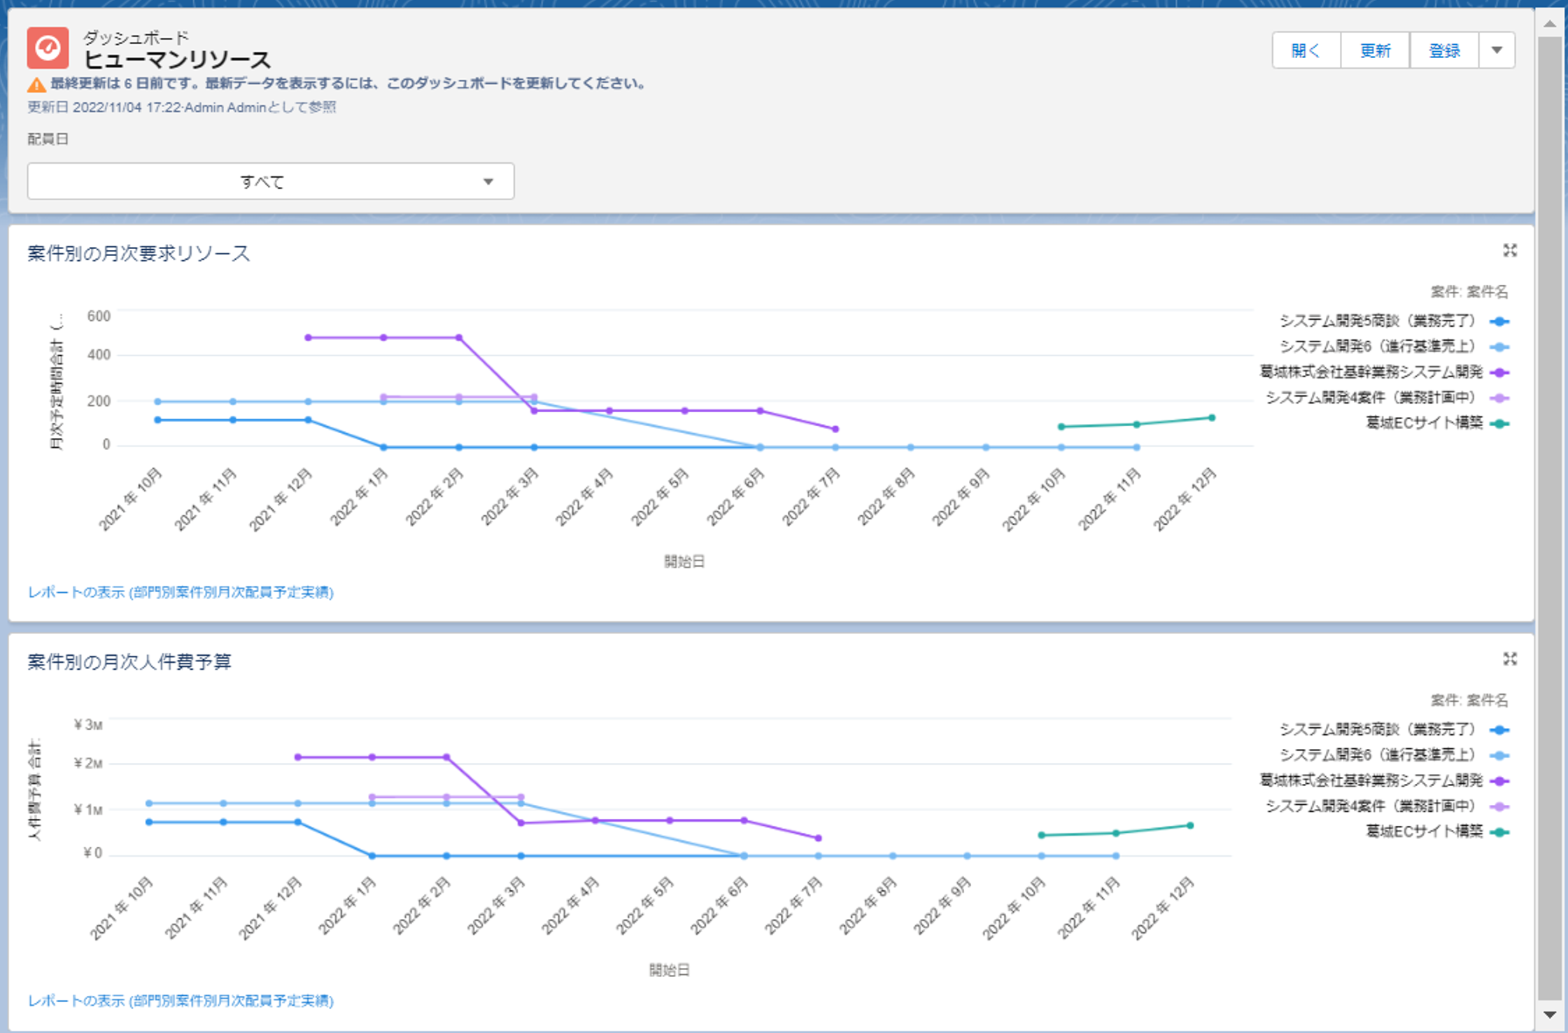Image resolution: width=1568 pixels, height=1033 pixels.
Task: Click the Human Resources dashboard gauge icon
Action: pos(48,48)
